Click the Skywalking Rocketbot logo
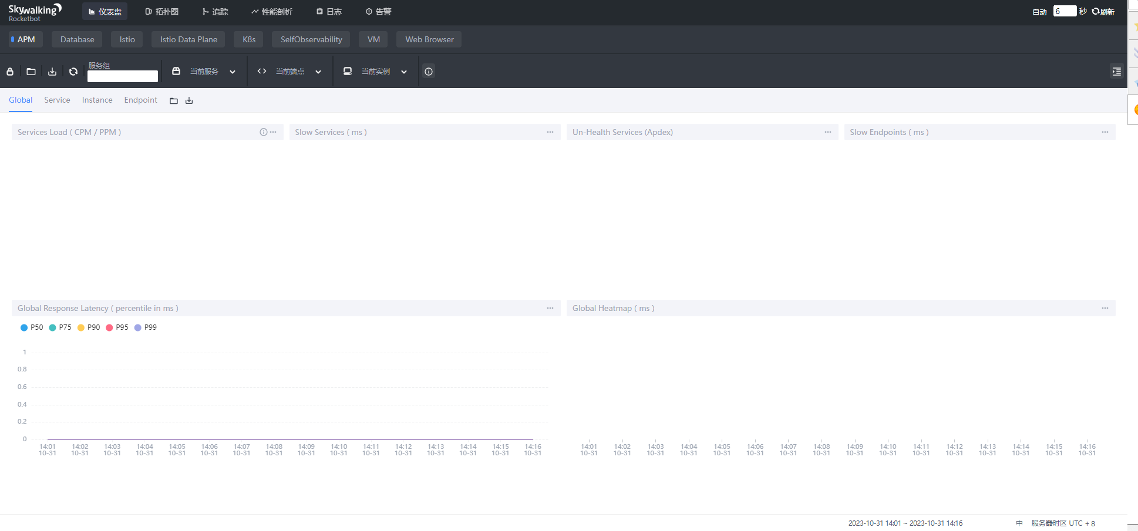 35,12
